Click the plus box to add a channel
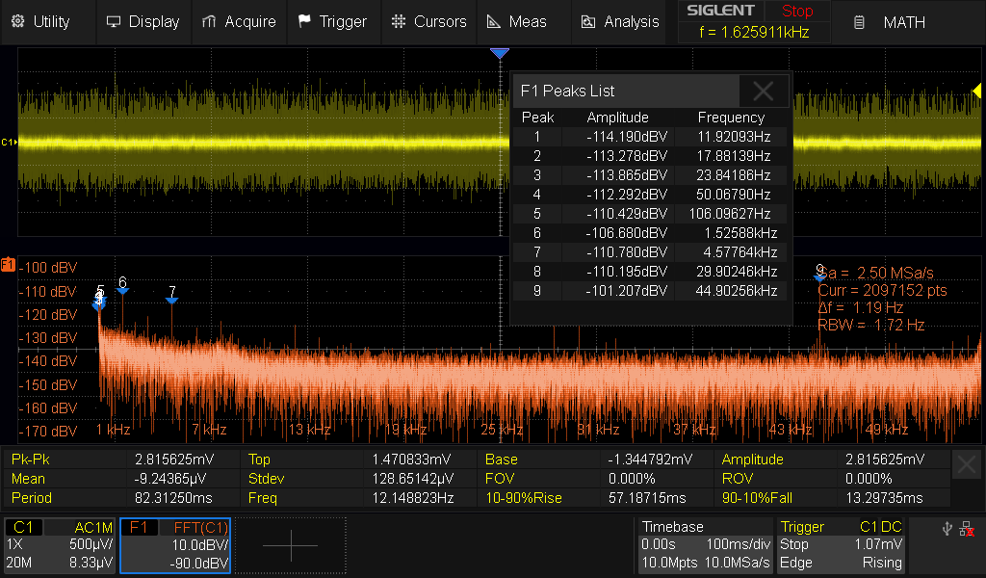This screenshot has height=578, width=986. (290, 545)
